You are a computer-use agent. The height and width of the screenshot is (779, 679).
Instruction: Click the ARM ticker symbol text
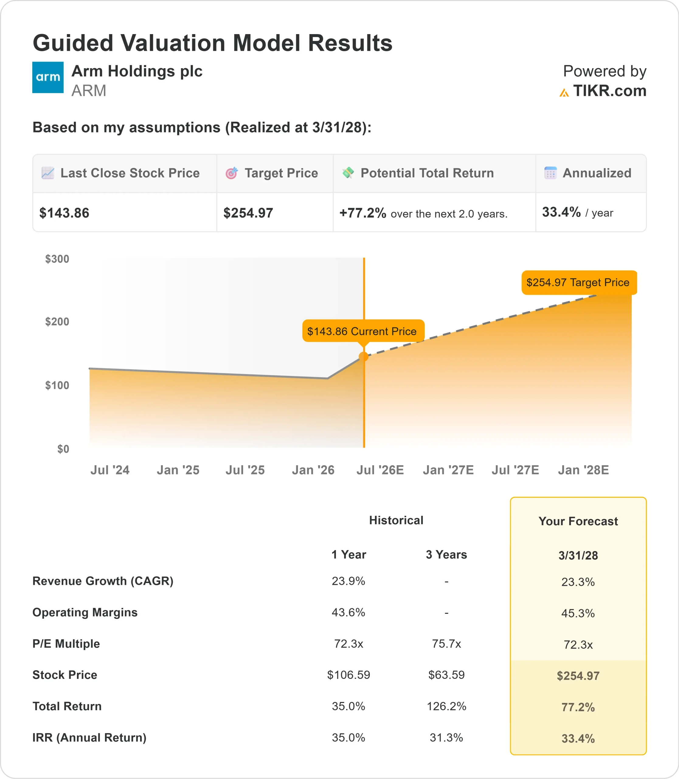pos(89,91)
